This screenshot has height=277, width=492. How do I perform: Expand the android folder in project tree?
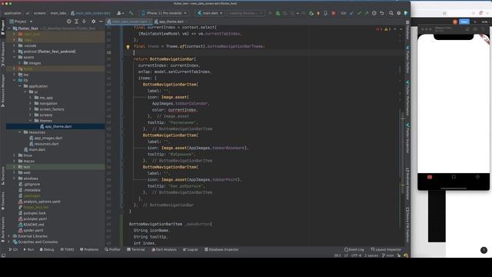pyautogui.click(x=15, y=52)
